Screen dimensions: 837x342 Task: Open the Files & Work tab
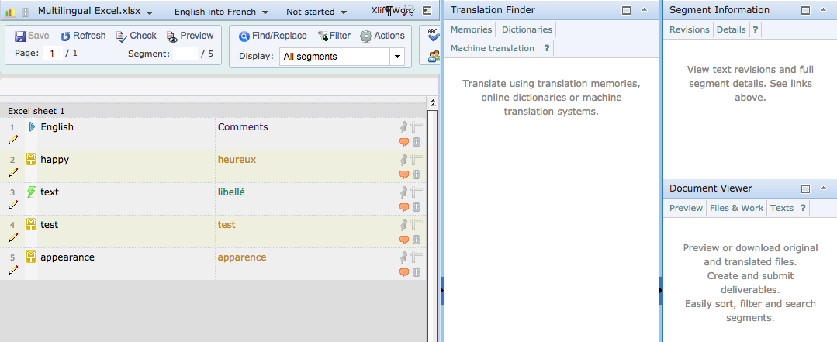click(x=736, y=208)
